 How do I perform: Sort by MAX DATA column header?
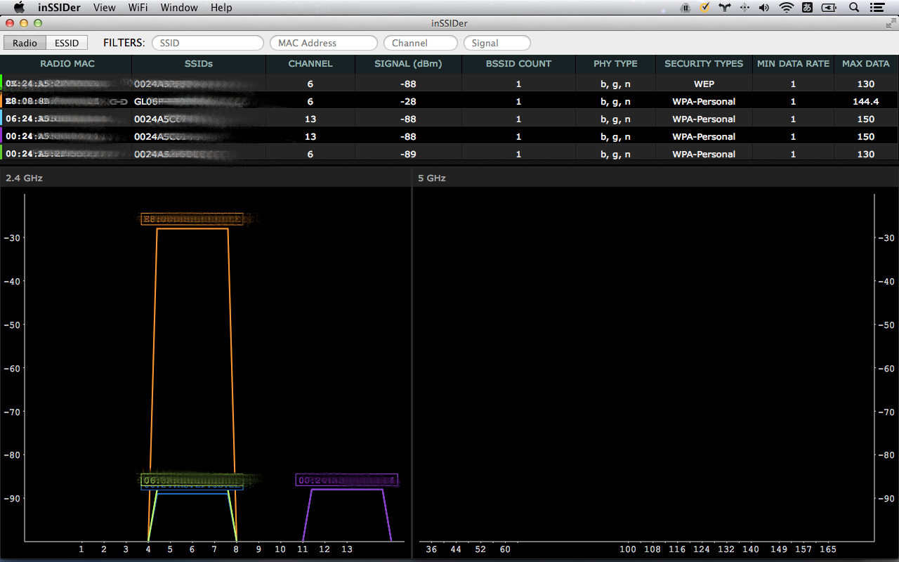[x=866, y=63]
